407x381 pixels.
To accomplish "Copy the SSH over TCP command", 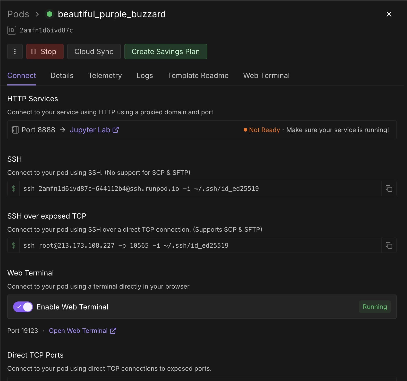I will point(389,245).
